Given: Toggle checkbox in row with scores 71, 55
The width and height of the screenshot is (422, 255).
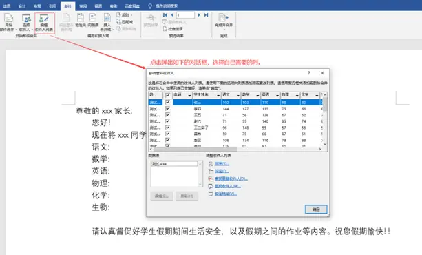Looking at the screenshot, I should pyautogui.click(x=168, y=121).
